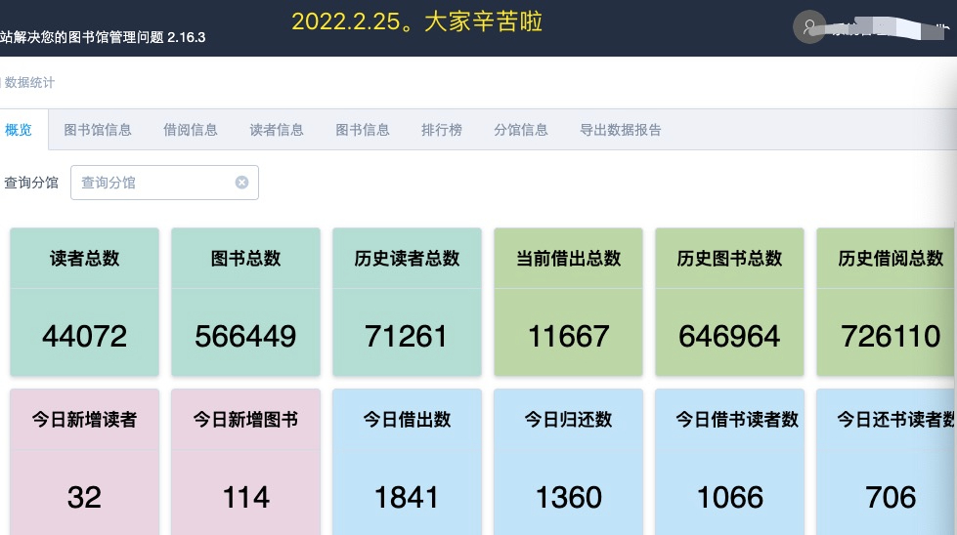Open the 查询分馆 branch selector
This screenshot has width=957, height=535.
point(156,183)
